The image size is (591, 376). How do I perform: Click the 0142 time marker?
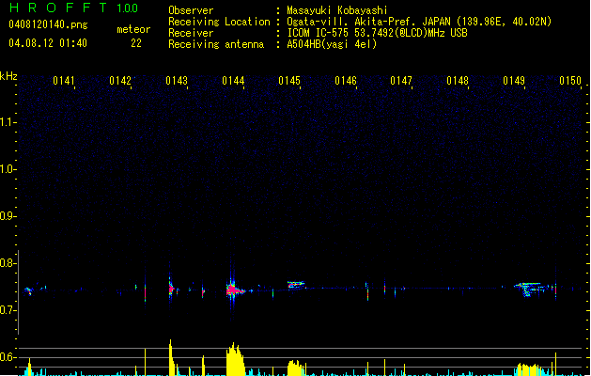coord(120,81)
